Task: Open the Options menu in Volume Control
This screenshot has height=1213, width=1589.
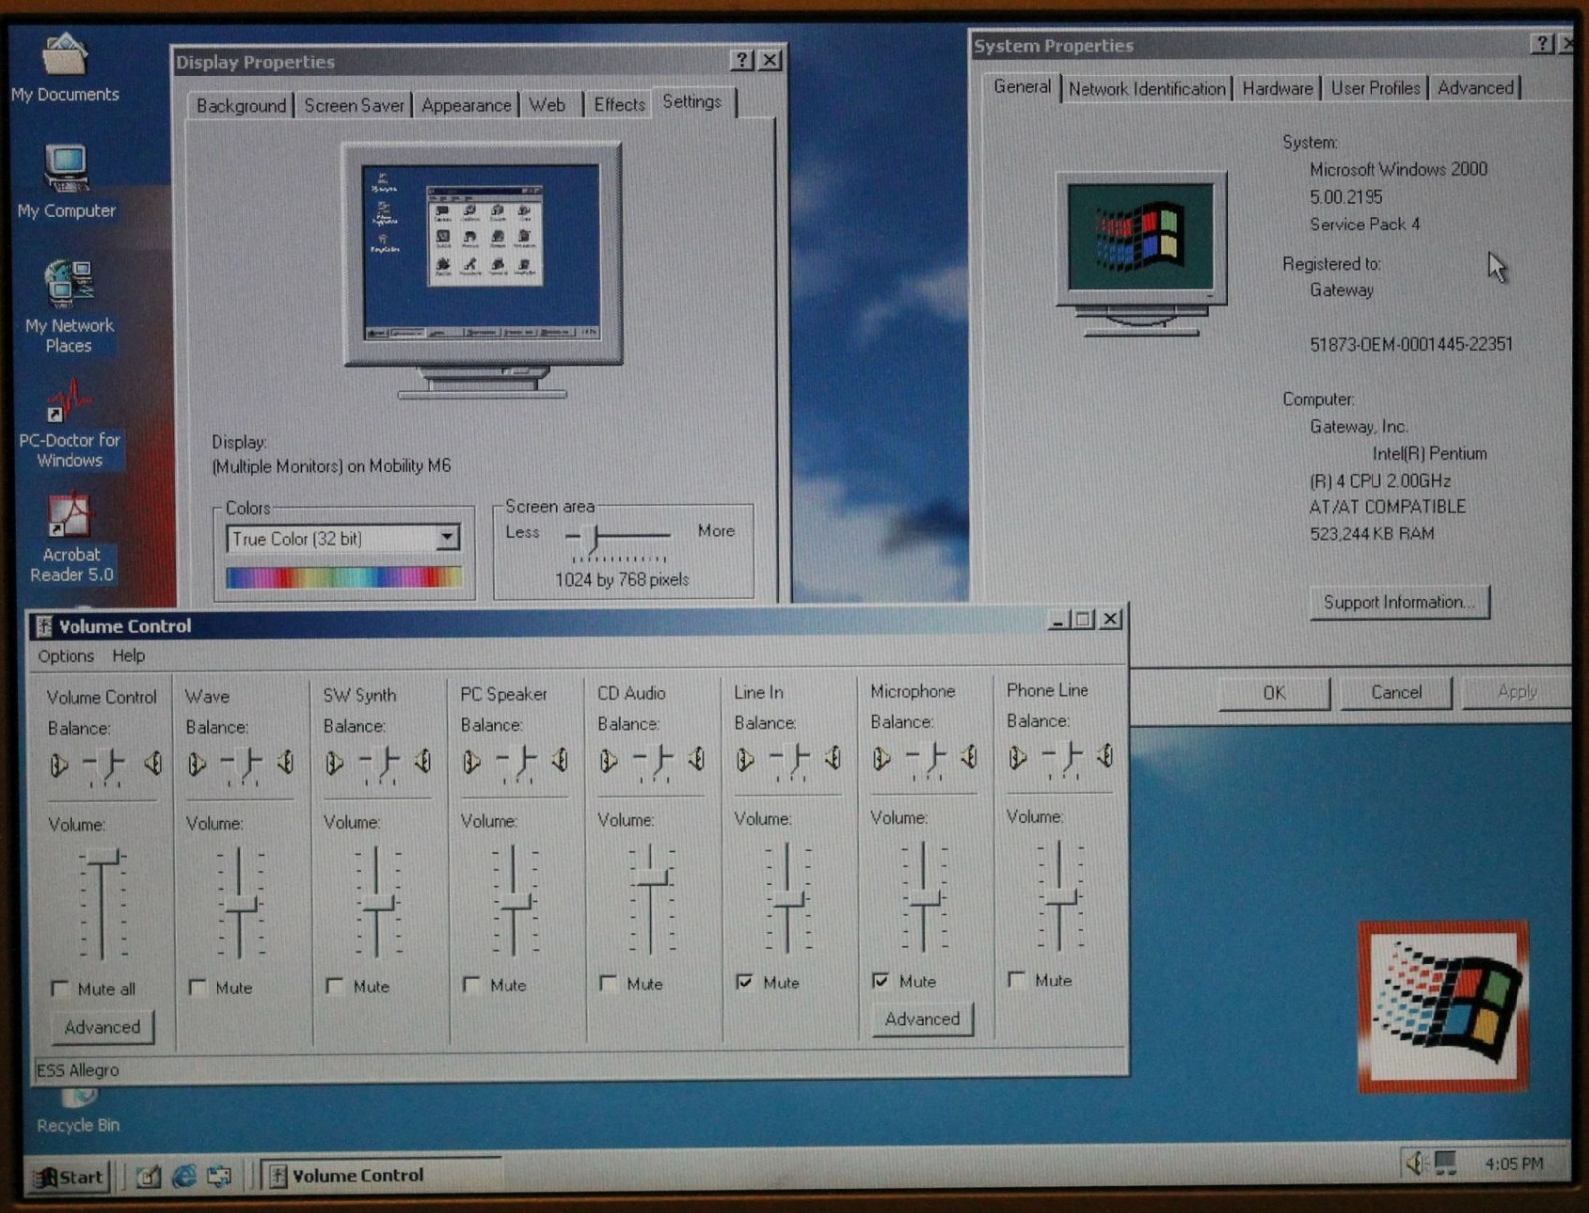Action: click(66, 656)
